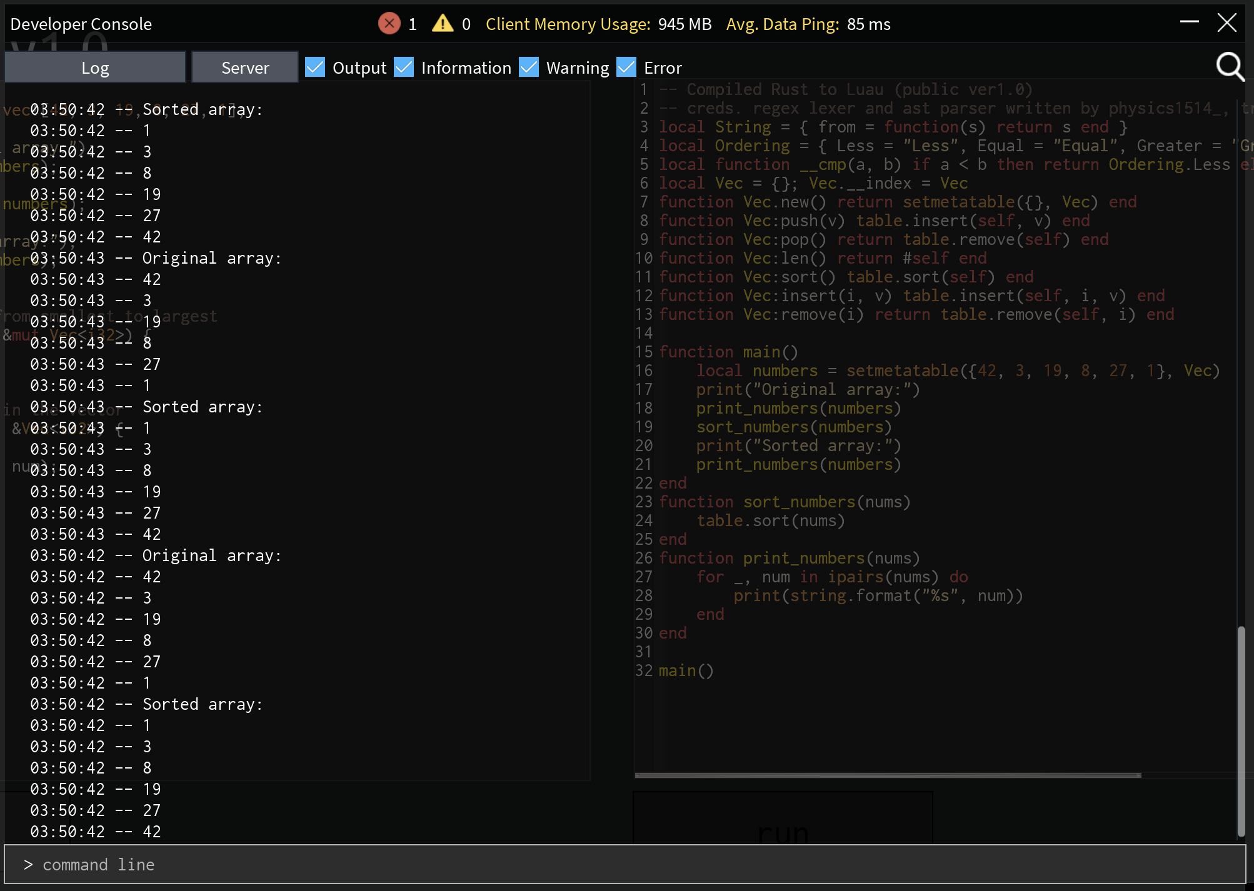This screenshot has height=891, width=1254.
Task: Uncheck the Output filter checkbox
Action: tap(315, 67)
